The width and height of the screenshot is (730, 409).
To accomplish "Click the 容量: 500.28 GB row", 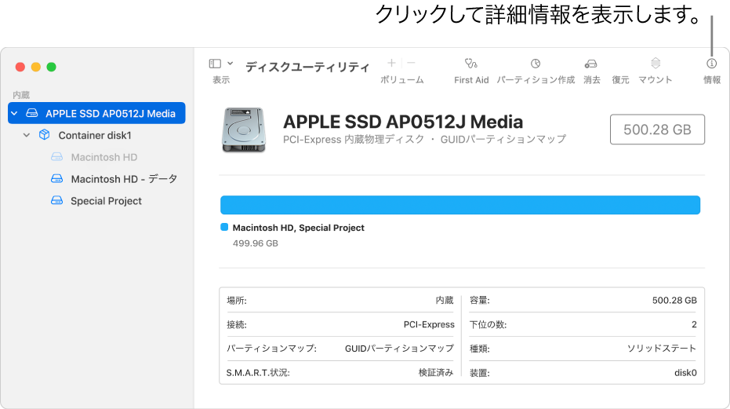I will (x=583, y=301).
